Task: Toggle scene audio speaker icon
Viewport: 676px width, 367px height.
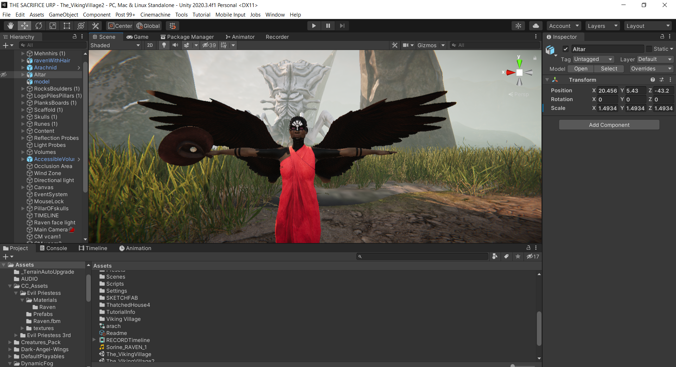Action: point(175,45)
